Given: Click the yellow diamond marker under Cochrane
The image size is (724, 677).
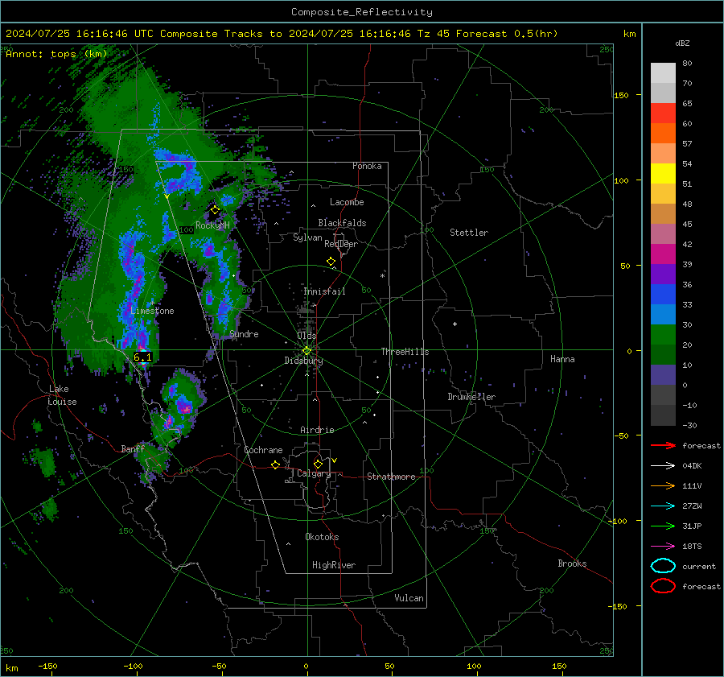Looking at the screenshot, I should [275, 465].
